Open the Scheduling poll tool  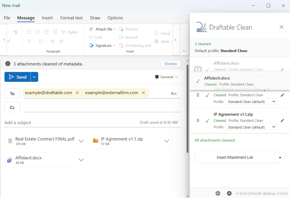point(135,45)
